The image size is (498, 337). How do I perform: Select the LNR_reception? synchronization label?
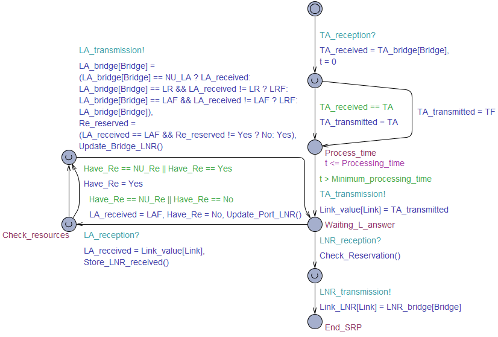350,240
